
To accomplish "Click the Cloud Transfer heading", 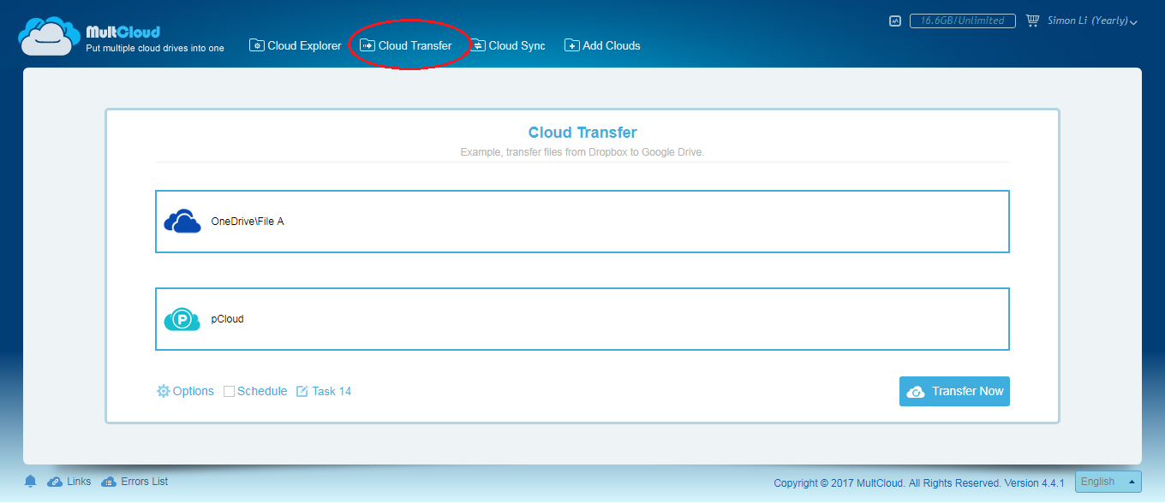I will pos(582,133).
